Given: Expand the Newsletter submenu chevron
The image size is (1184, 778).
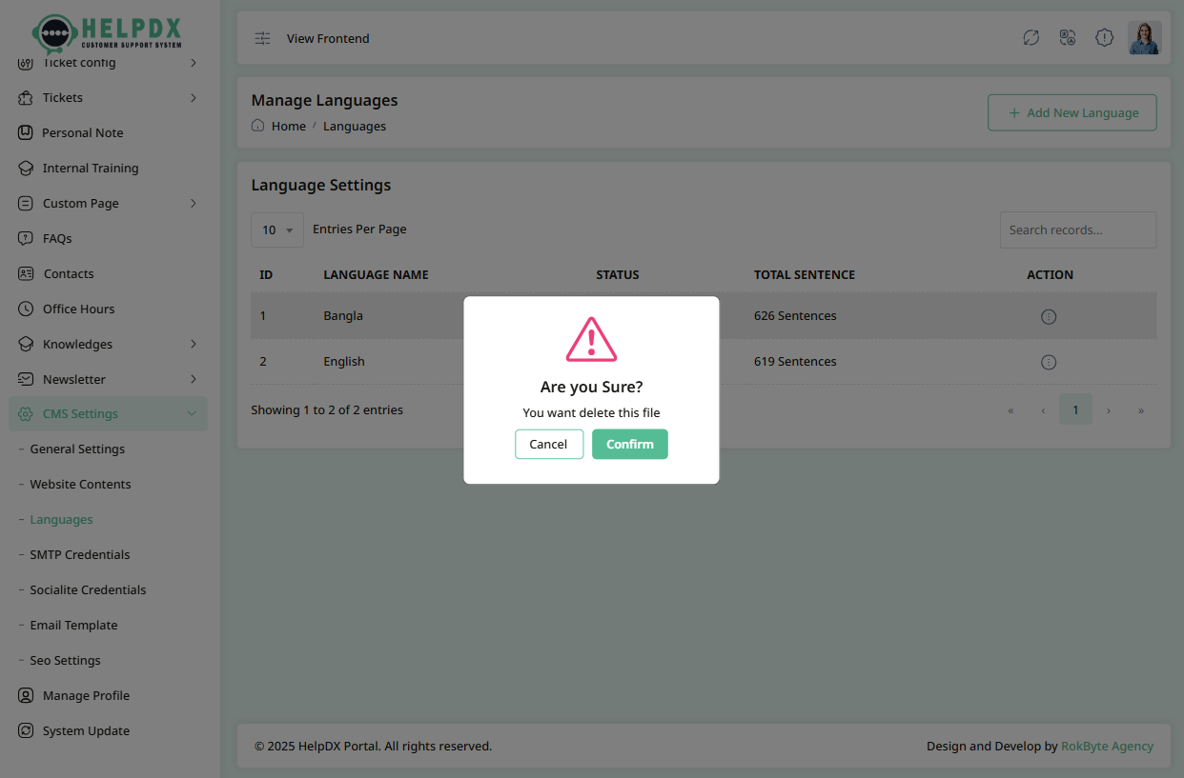Looking at the screenshot, I should pyautogui.click(x=193, y=379).
